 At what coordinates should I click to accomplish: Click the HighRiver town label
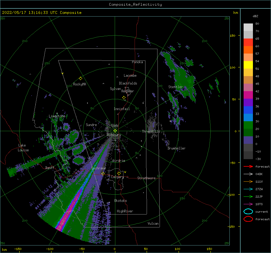tap(125, 211)
